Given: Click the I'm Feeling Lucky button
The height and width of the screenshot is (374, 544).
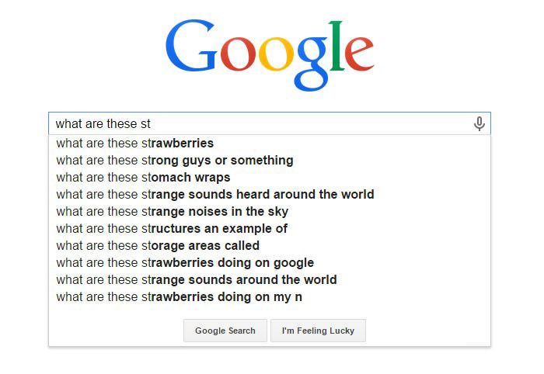Looking at the screenshot, I should coord(318,331).
